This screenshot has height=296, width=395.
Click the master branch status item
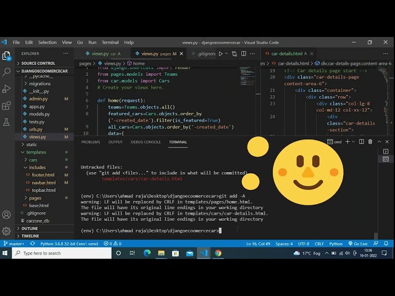(x=14, y=244)
